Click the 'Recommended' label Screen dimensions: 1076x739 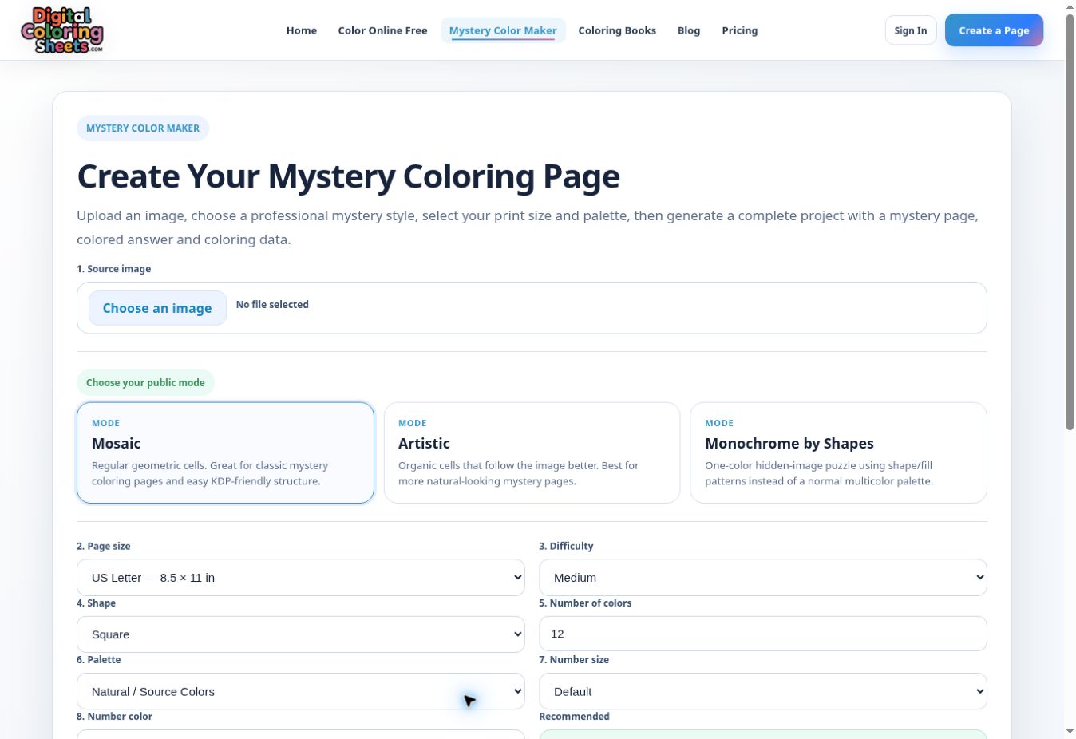point(574,717)
